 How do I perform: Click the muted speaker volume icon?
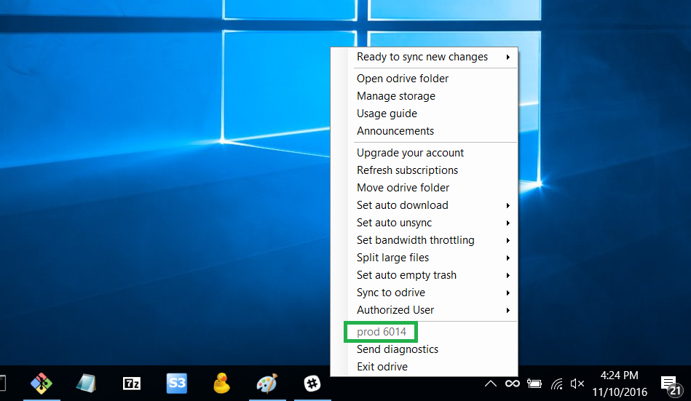(x=577, y=383)
